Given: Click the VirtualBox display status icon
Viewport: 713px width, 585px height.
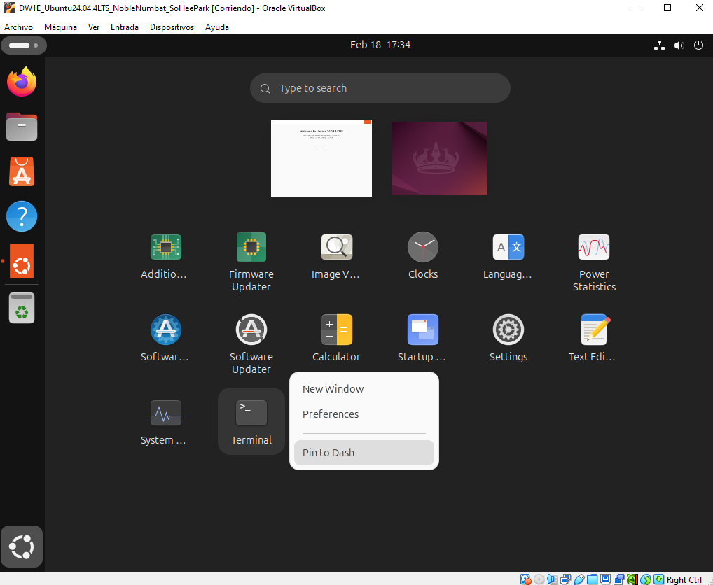Looking at the screenshot, I should coord(605,579).
